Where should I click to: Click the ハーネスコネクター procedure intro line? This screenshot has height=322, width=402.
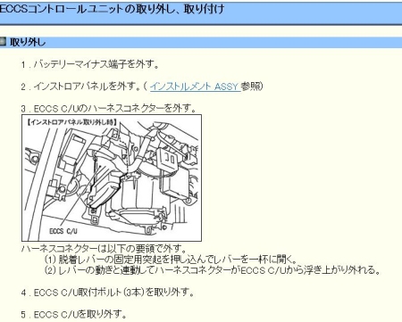pyautogui.click(x=105, y=248)
